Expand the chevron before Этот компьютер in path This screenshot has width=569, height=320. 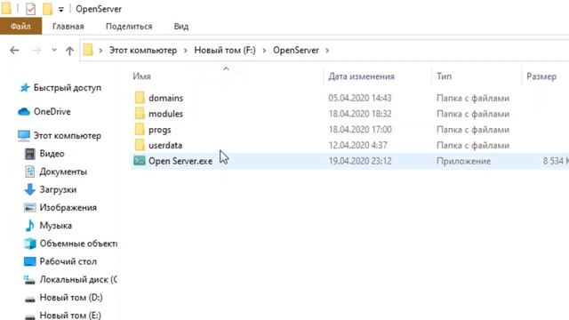(x=100, y=51)
